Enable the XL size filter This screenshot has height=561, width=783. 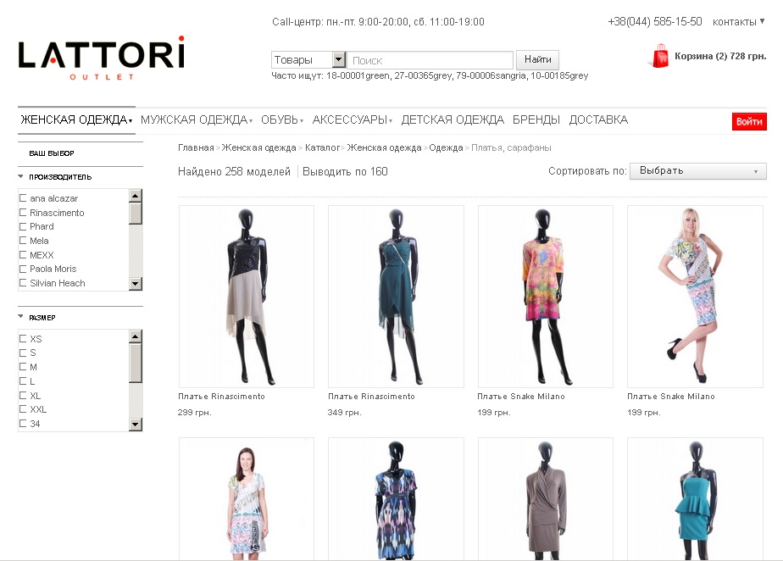[23, 396]
